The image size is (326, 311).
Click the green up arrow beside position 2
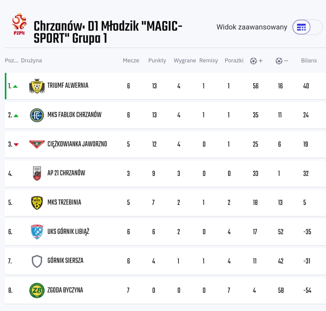point(16,115)
